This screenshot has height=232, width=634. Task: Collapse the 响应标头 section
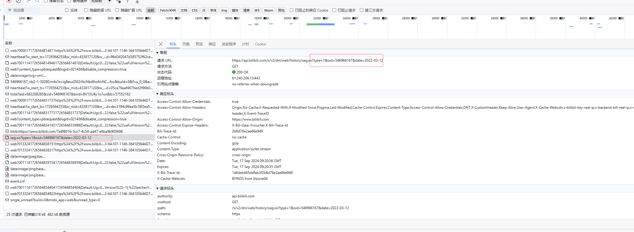click(x=157, y=94)
